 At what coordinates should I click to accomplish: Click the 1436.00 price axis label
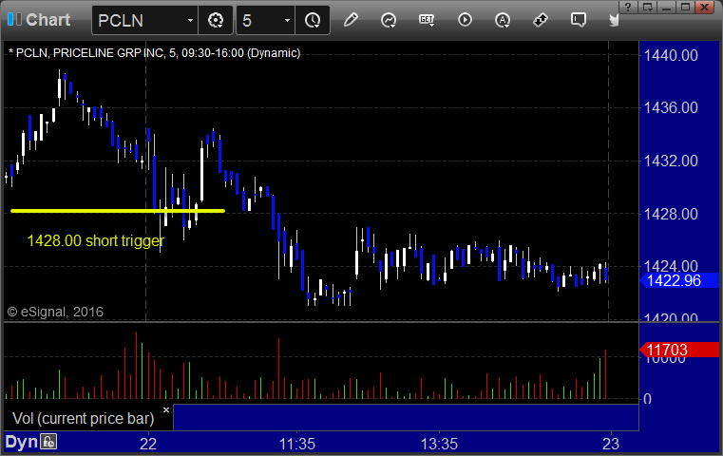click(x=671, y=108)
